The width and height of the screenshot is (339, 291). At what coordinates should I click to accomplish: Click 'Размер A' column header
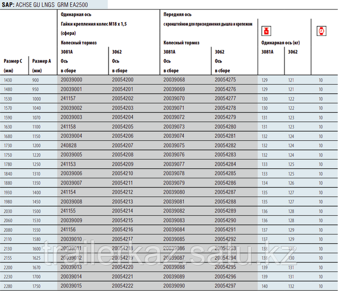pyautogui.click(x=41, y=61)
